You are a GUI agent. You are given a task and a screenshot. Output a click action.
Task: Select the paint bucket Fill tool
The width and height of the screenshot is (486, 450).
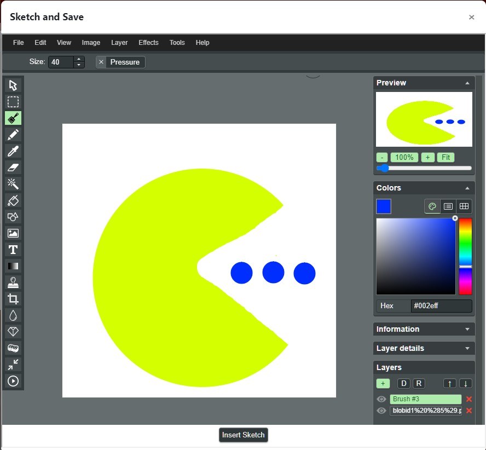pos(13,200)
